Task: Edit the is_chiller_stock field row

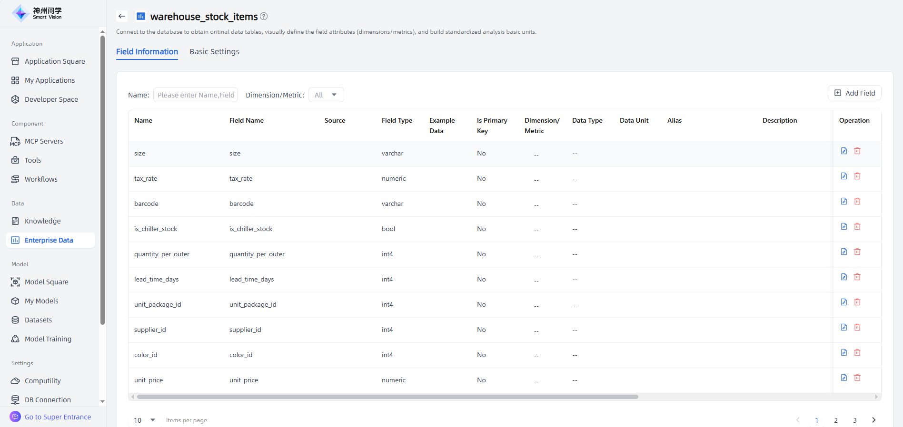Action: click(843, 226)
